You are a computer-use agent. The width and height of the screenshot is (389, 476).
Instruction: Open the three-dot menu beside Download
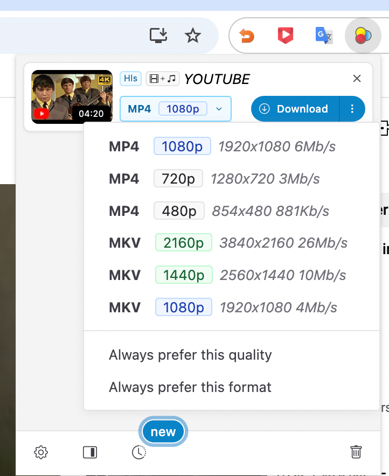(352, 109)
